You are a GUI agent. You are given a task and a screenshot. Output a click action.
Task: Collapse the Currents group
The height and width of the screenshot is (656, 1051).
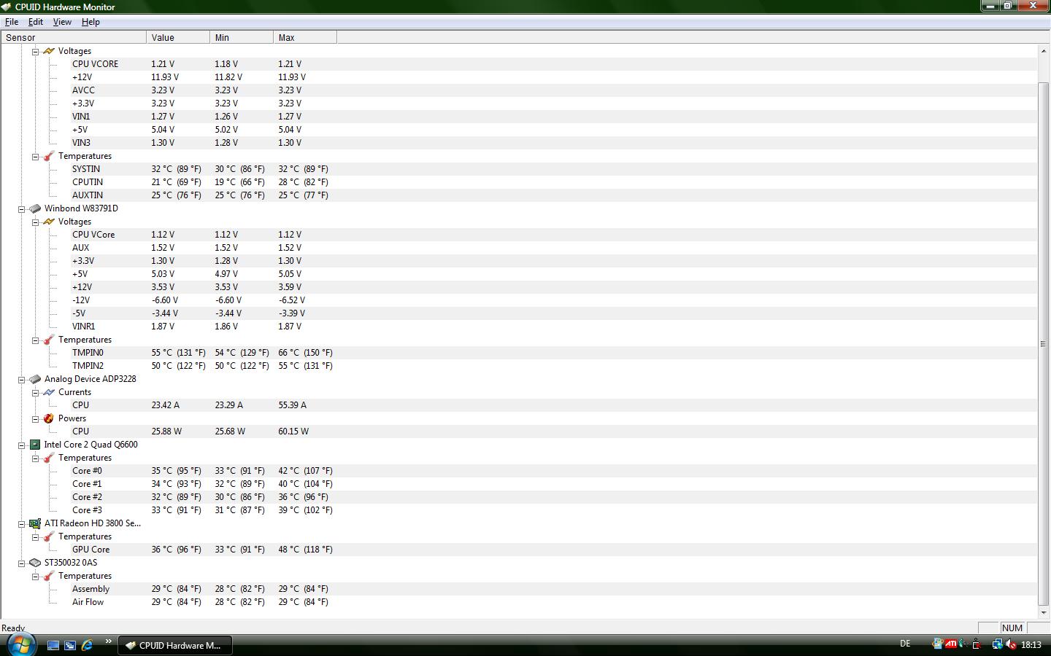click(35, 392)
